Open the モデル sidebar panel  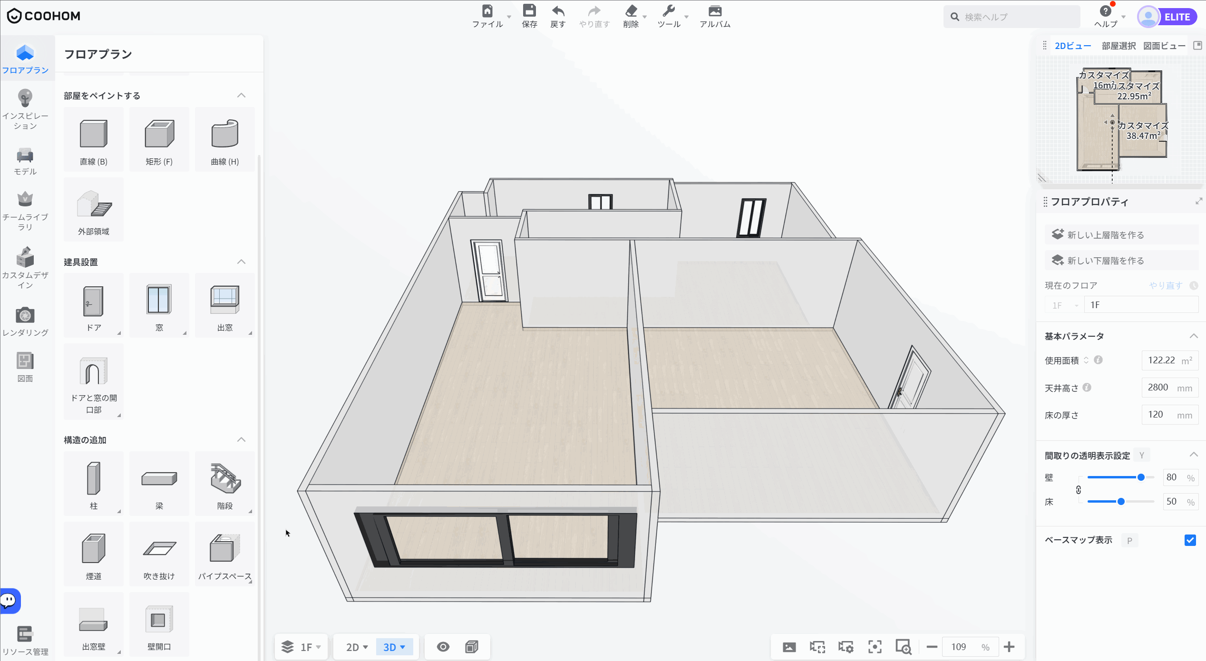[x=25, y=162]
